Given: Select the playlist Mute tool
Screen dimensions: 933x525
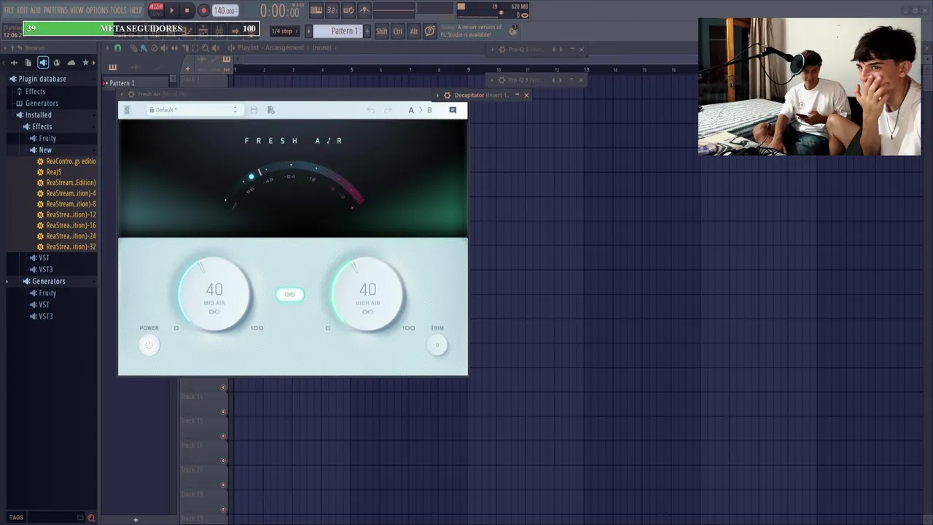Looking at the screenshot, I should point(164,48).
